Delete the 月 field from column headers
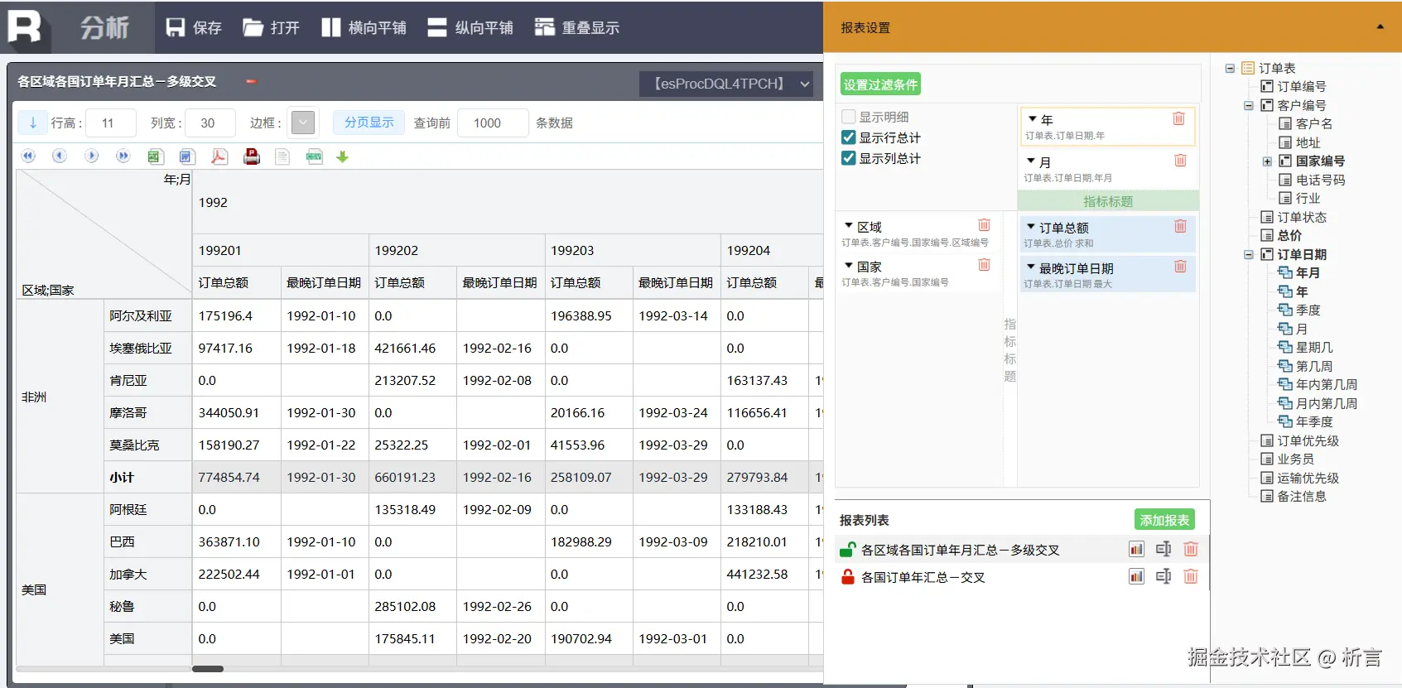Viewport: 1402px width, 688px height. [x=1180, y=161]
